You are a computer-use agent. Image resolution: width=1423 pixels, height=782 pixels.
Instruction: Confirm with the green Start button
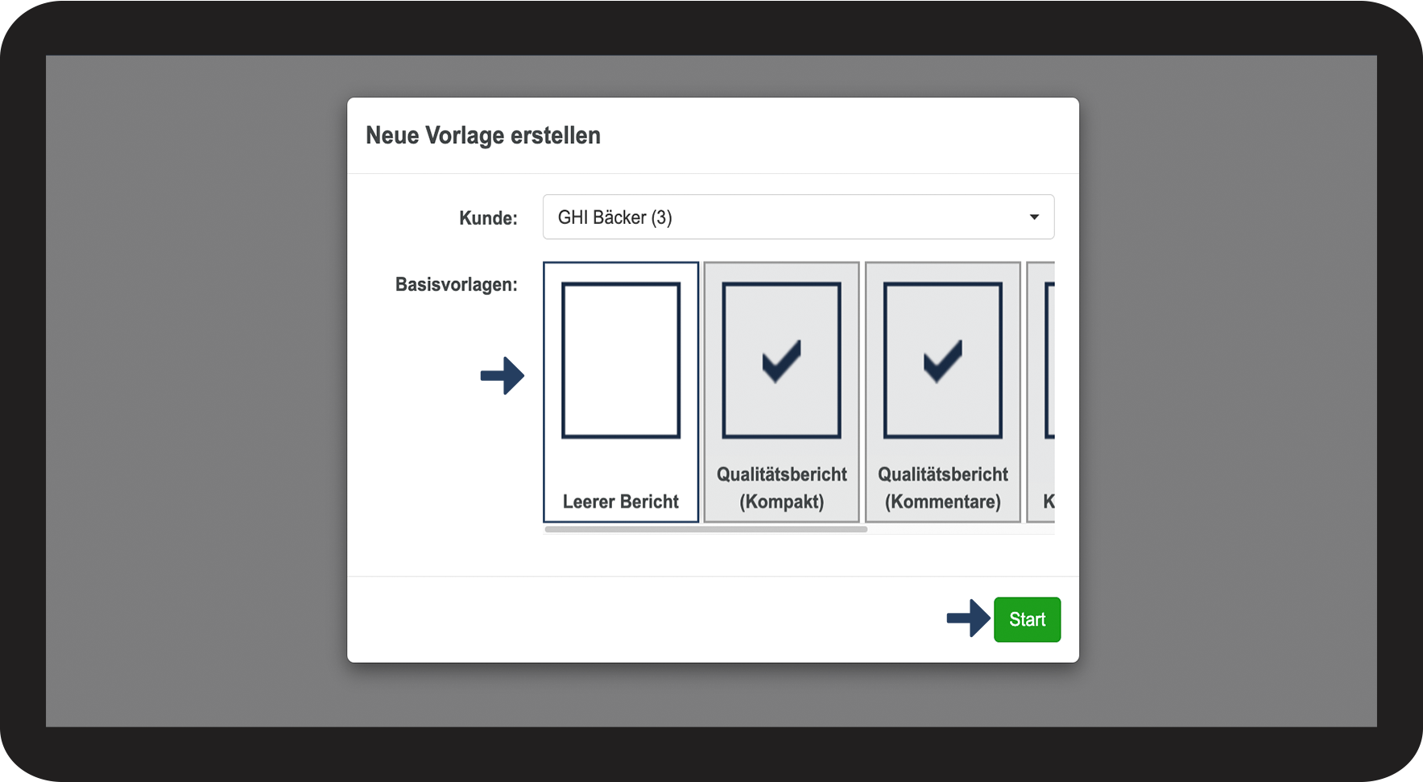(1027, 619)
